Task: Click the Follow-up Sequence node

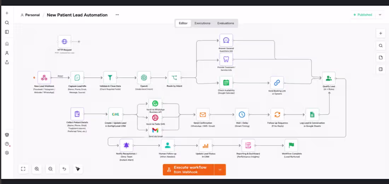Action: (x=277, y=114)
